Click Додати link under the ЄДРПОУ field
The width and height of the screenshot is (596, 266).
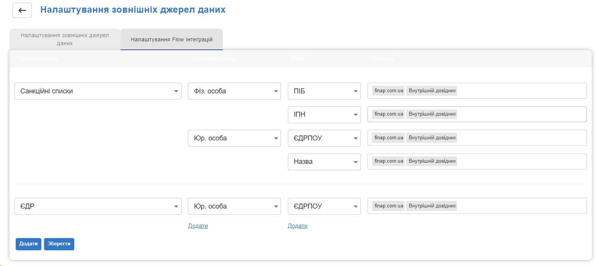(297, 226)
